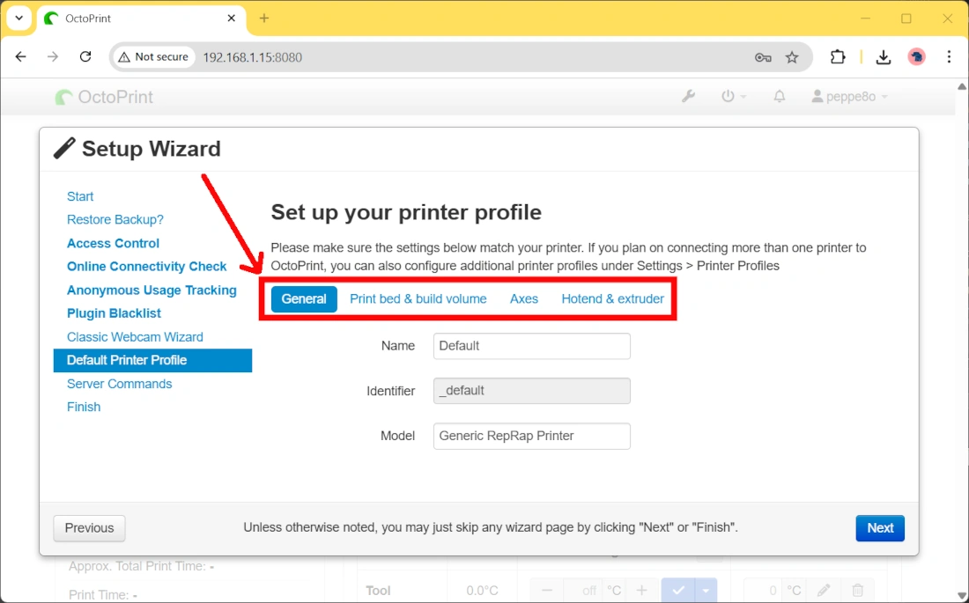Click the browser forward arrow

click(x=53, y=57)
